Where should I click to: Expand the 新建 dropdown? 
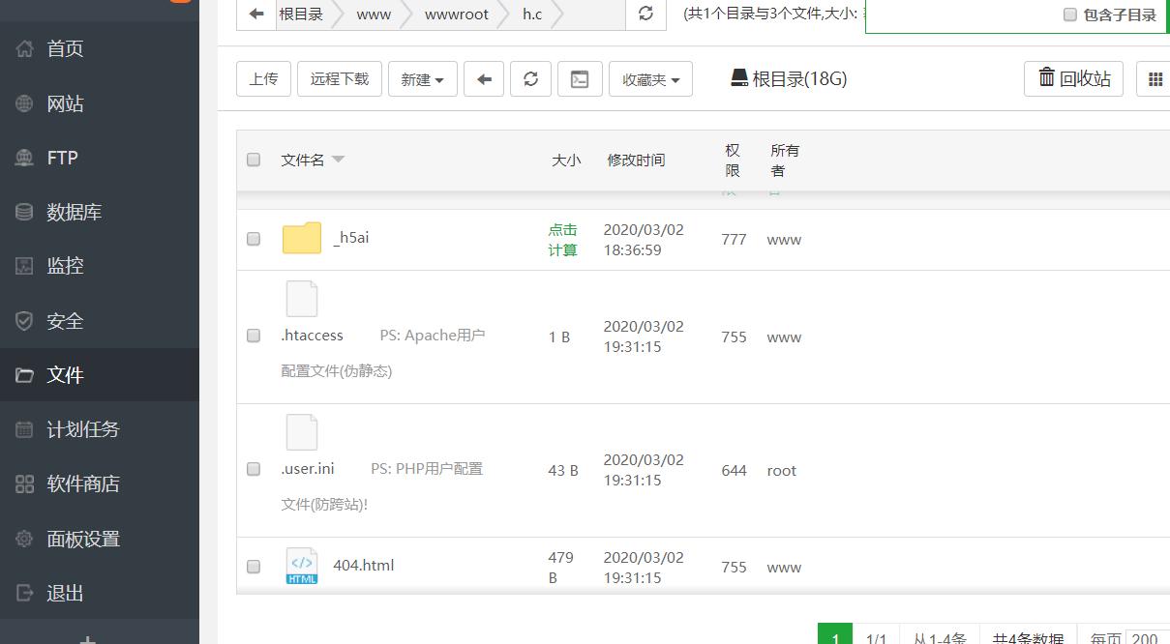(422, 78)
